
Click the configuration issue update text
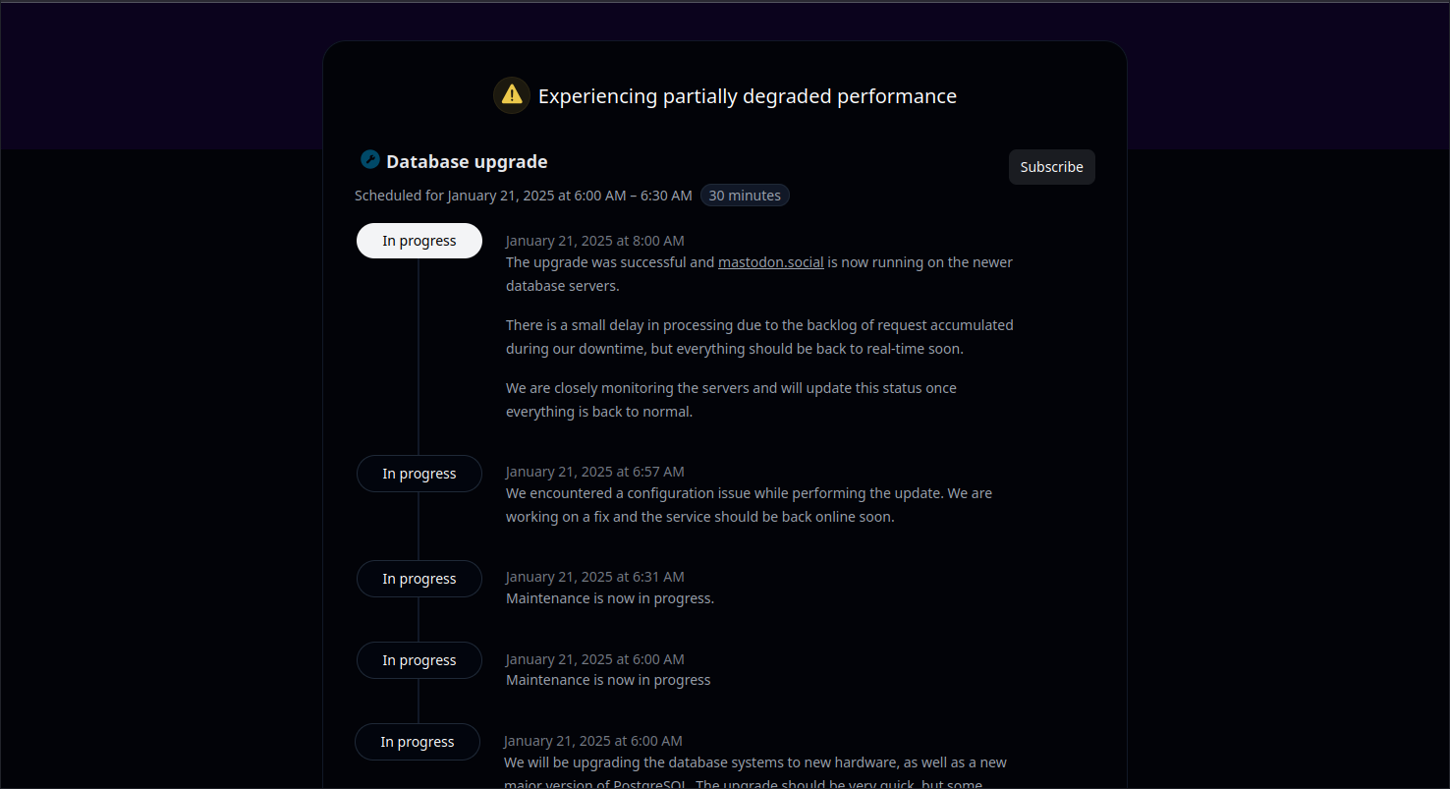point(750,505)
